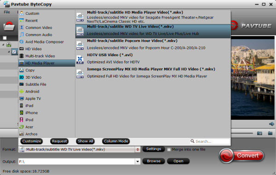Click the iPad device icon
The image size is (276, 175).
click(22, 105)
